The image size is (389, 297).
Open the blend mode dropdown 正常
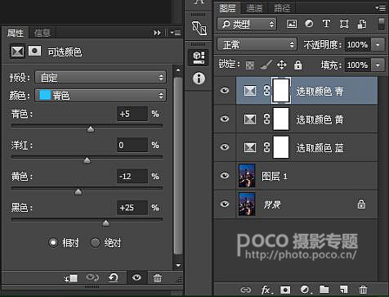257,44
